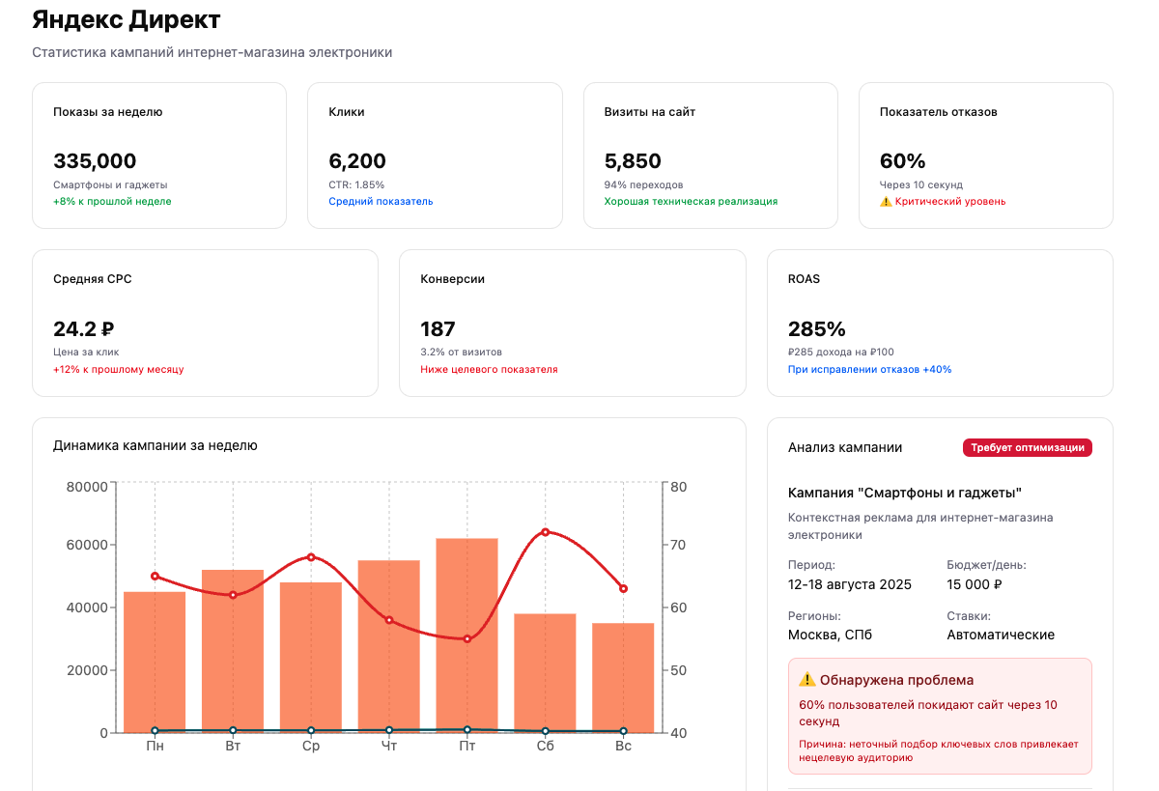Image resolution: width=1159 pixels, height=791 pixels.
Task: Click the Вт label on the chart axis
Action: 233,748
